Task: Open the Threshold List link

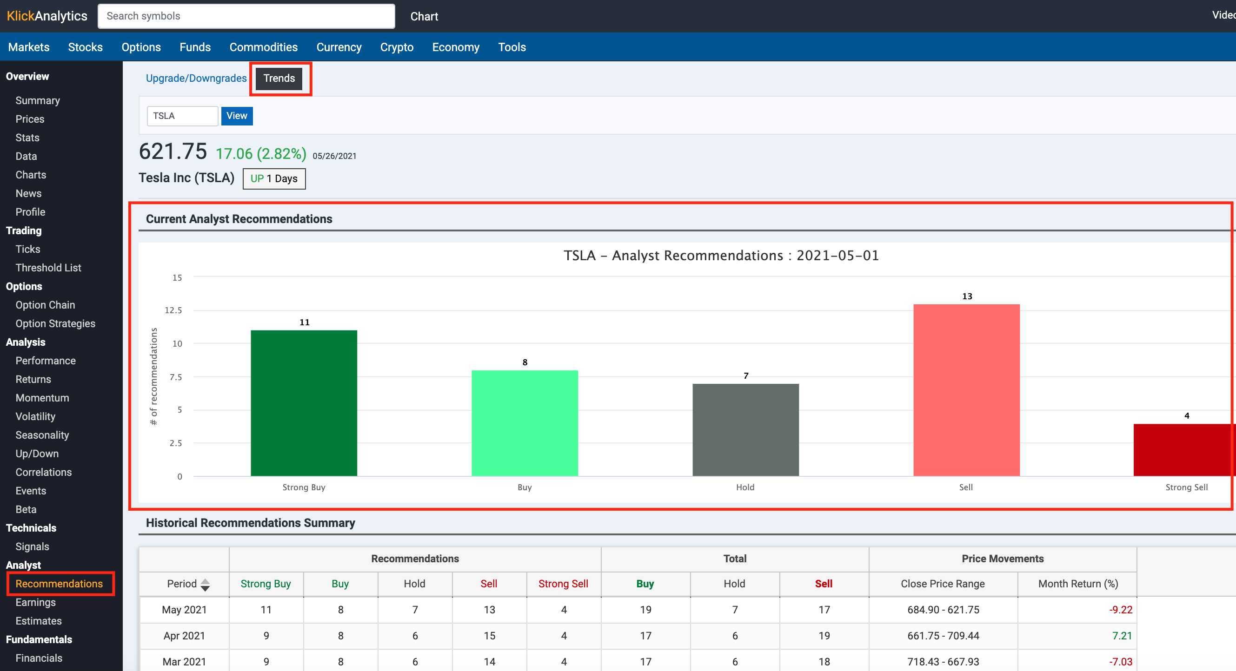Action: pos(48,268)
